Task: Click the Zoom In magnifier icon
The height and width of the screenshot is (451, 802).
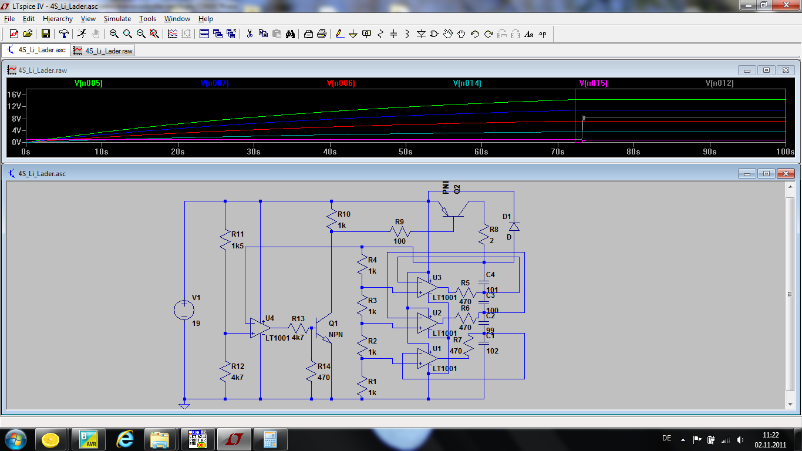Action: click(114, 34)
